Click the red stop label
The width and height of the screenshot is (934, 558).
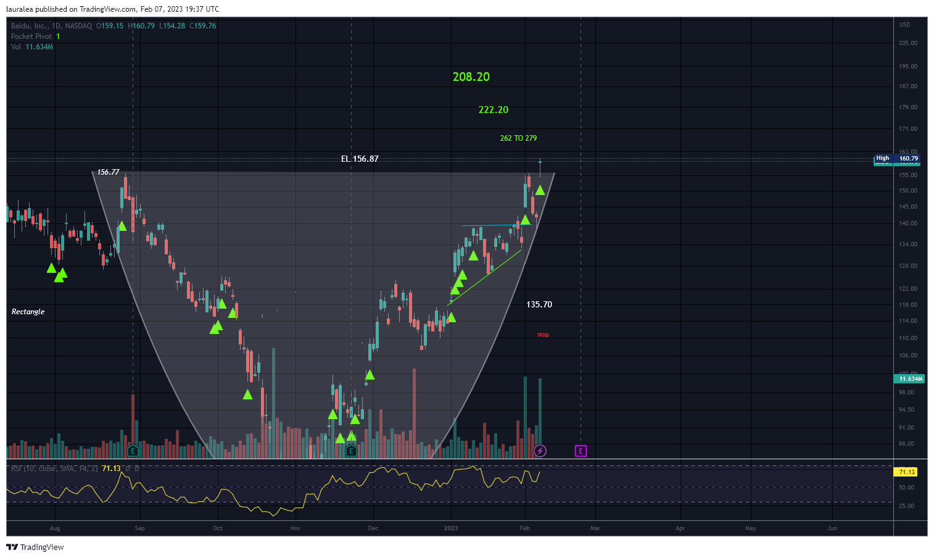click(543, 335)
